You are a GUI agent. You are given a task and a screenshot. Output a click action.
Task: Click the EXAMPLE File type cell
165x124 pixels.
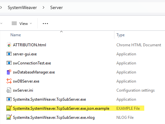[x=128, y=108]
